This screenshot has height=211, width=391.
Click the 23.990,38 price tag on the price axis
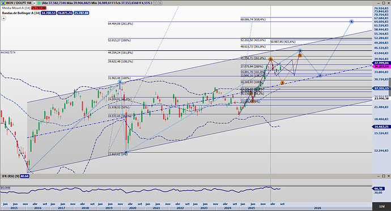pyautogui.click(x=381, y=98)
